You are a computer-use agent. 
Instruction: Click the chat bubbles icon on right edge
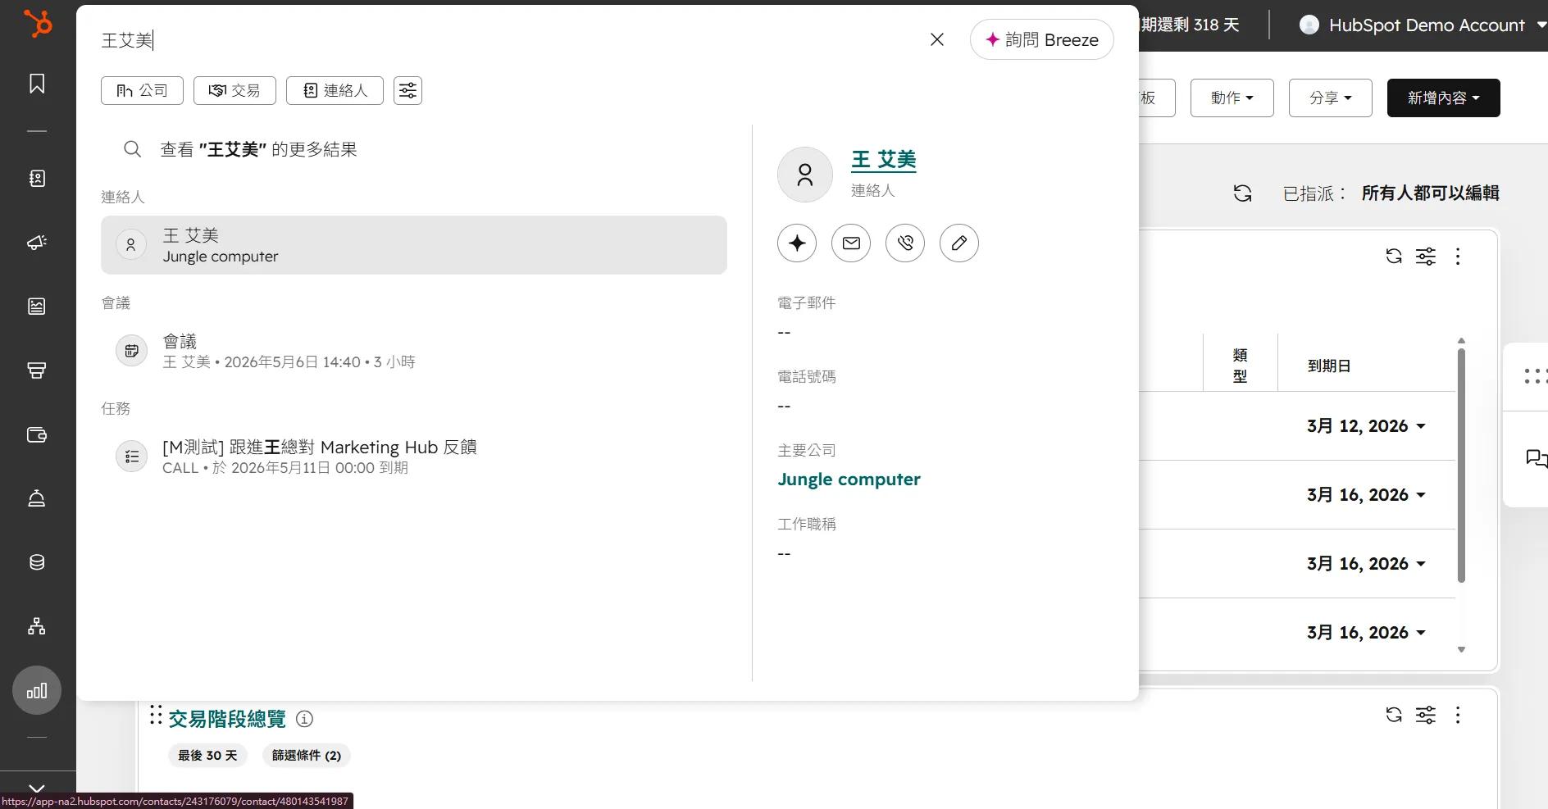point(1536,458)
